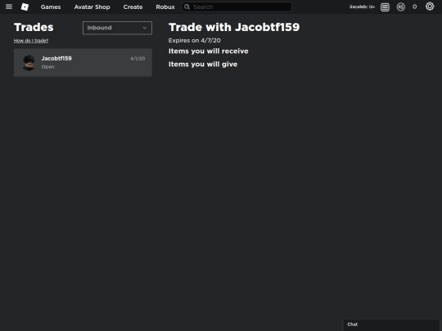
Task: Open the Robux page
Action: coord(165,7)
